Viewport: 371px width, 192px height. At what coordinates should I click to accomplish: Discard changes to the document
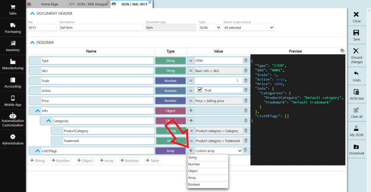click(356, 56)
